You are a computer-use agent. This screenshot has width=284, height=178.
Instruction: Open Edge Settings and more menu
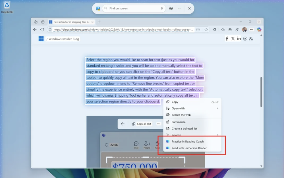[252, 29]
